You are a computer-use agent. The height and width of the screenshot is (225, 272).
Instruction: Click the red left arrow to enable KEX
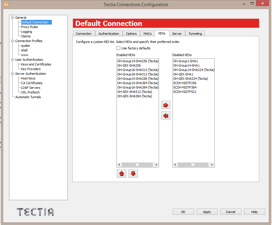click(165, 116)
